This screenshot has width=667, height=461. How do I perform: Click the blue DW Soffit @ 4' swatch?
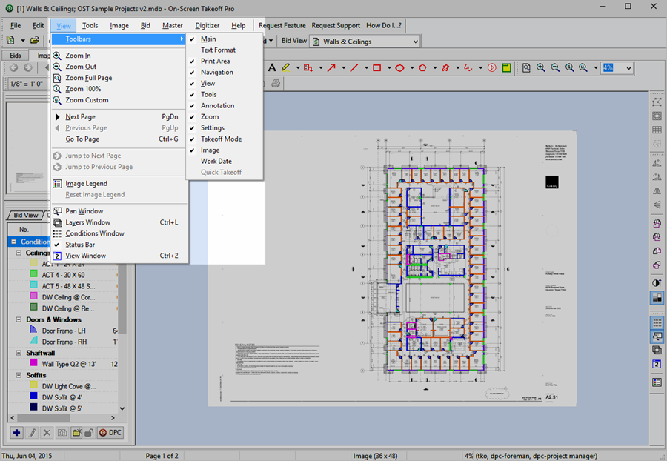pyautogui.click(x=33, y=396)
